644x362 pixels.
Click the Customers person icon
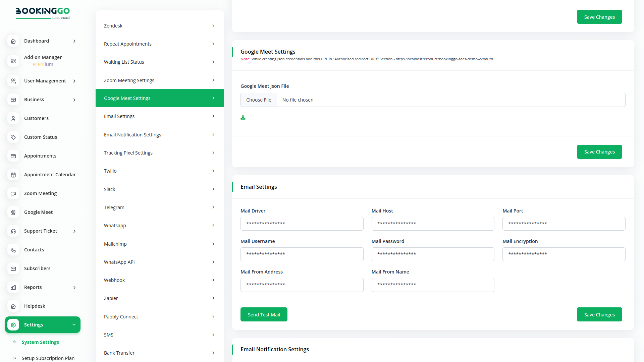click(13, 118)
